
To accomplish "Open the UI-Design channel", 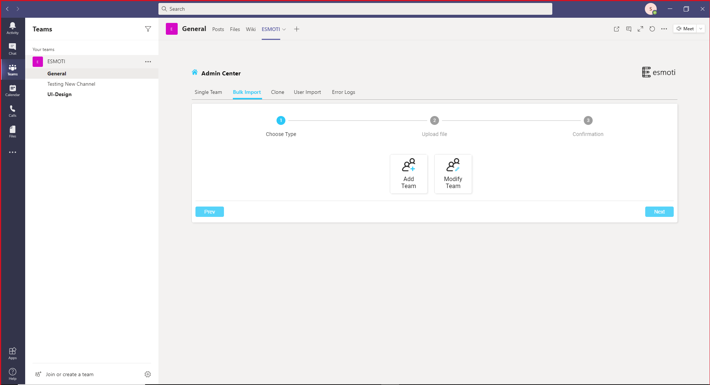I will click(x=92, y=94).
